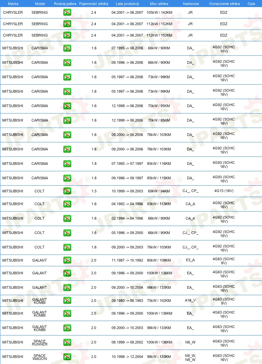Click the Moc silnika column header

[159, 4]
